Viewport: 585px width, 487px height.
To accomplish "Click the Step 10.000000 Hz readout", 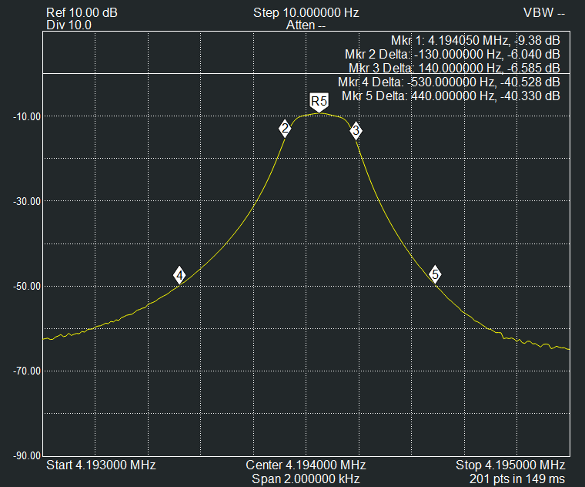I will coord(306,13).
